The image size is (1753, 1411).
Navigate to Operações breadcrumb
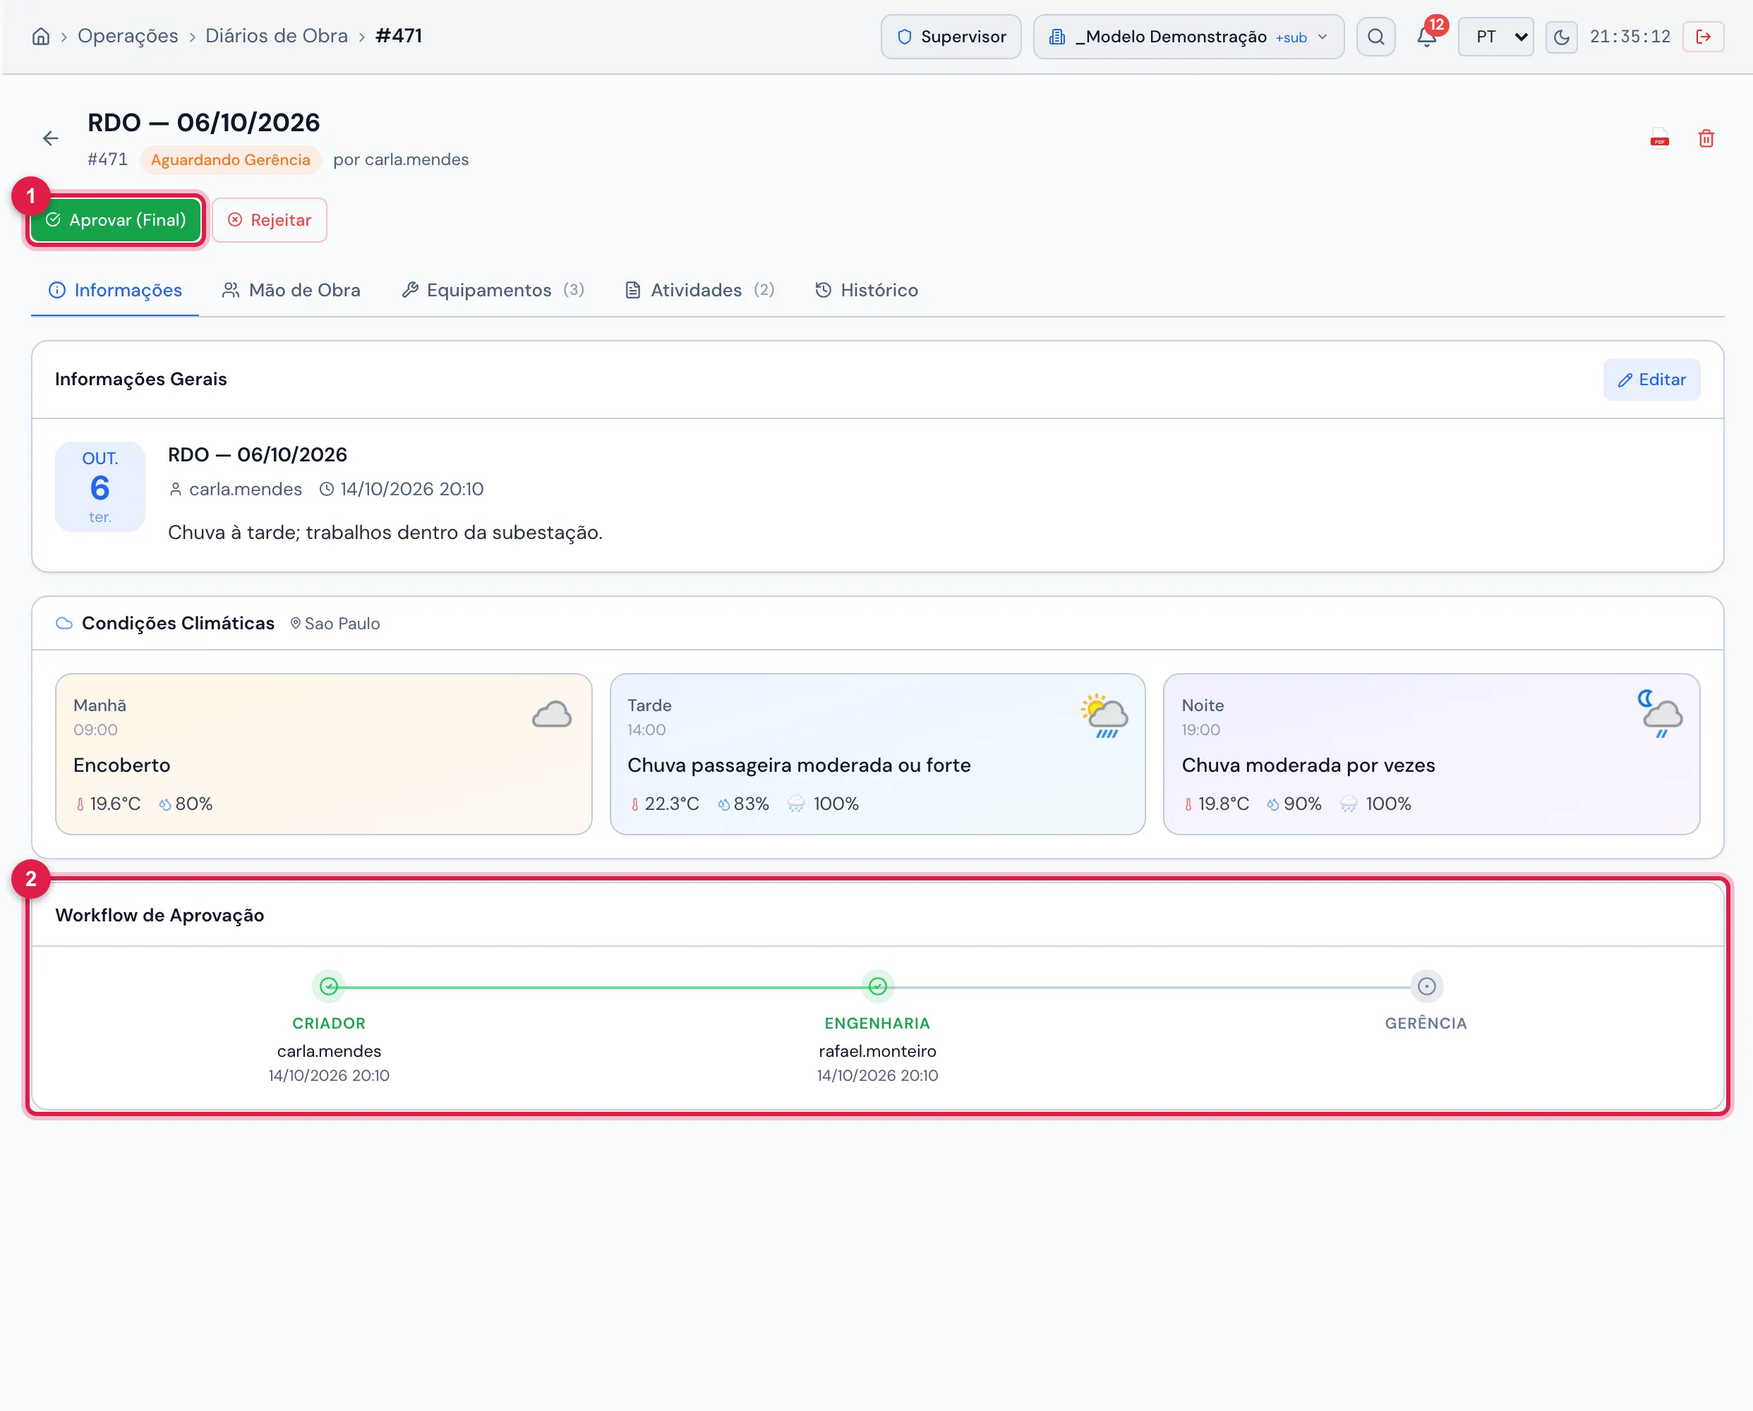click(128, 36)
